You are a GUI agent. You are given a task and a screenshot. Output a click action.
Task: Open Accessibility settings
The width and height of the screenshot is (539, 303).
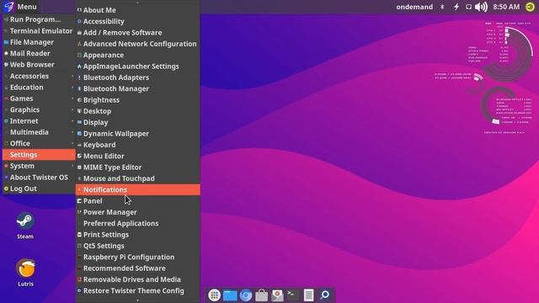(x=138, y=21)
